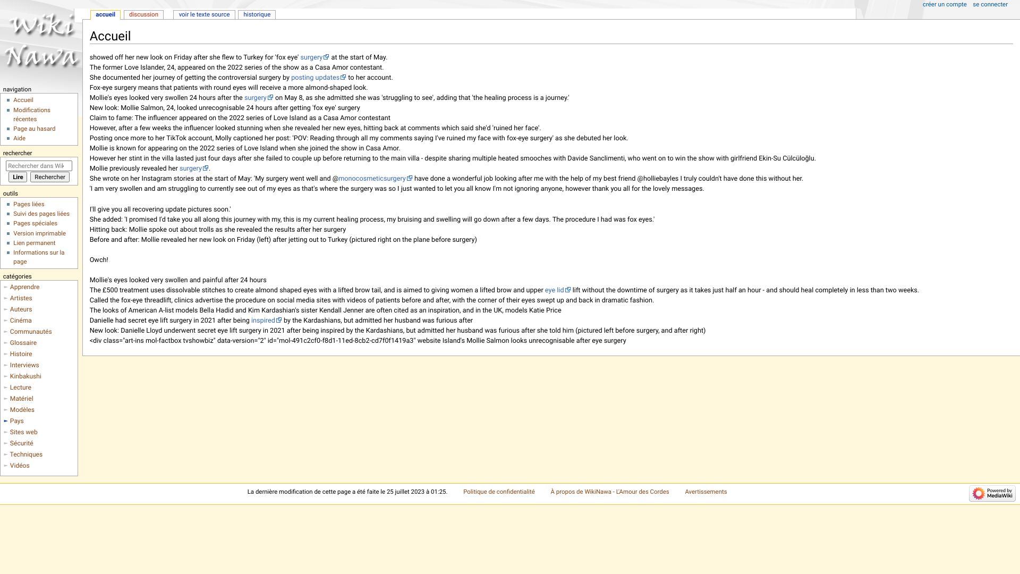Expand the Histoire category arrow
This screenshot has height=574, width=1020.
5,354
